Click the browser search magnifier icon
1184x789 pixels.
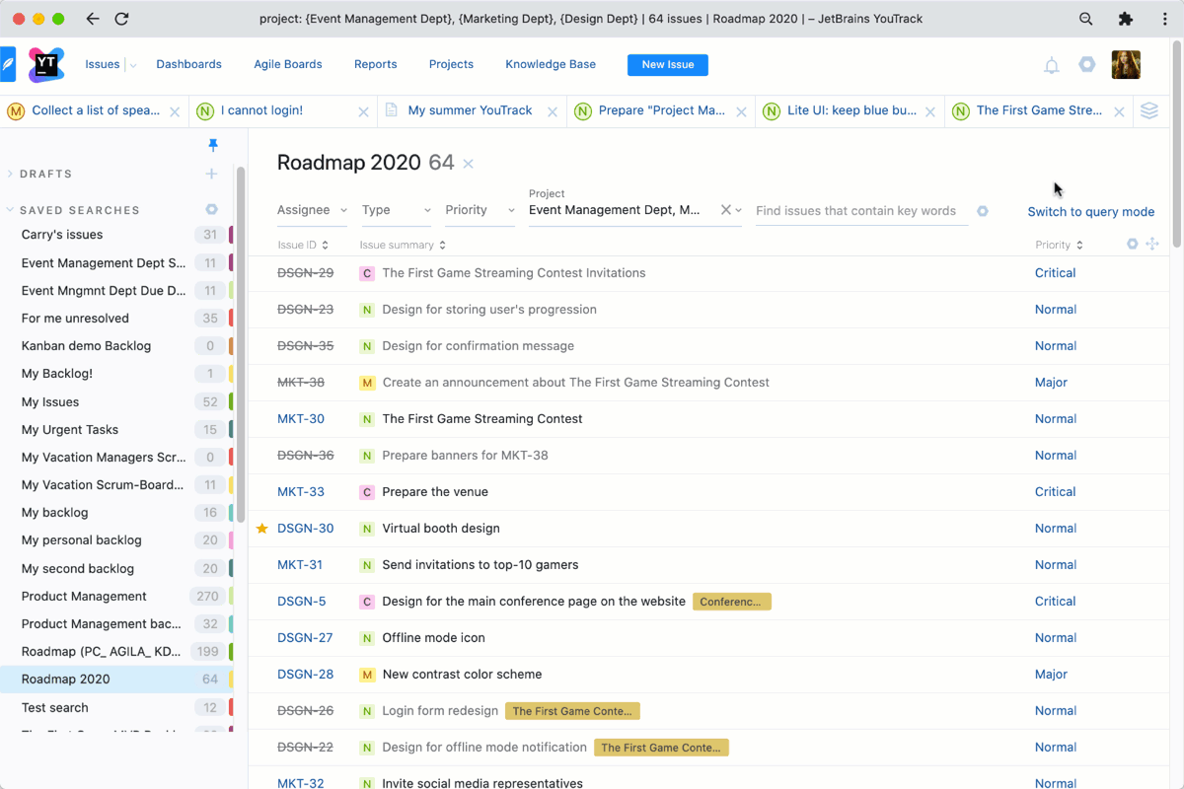1086,19
